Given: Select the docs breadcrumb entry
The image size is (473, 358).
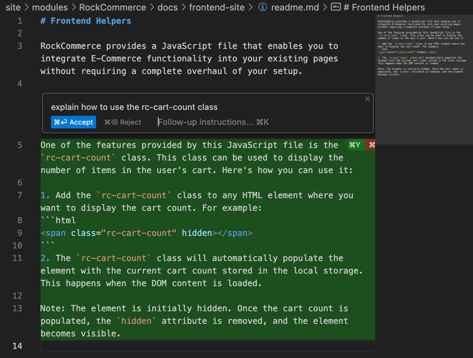Looking at the screenshot, I should tap(167, 7).
